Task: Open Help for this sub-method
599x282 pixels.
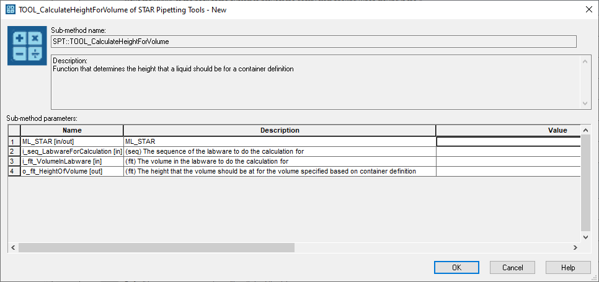Action: coord(568,268)
